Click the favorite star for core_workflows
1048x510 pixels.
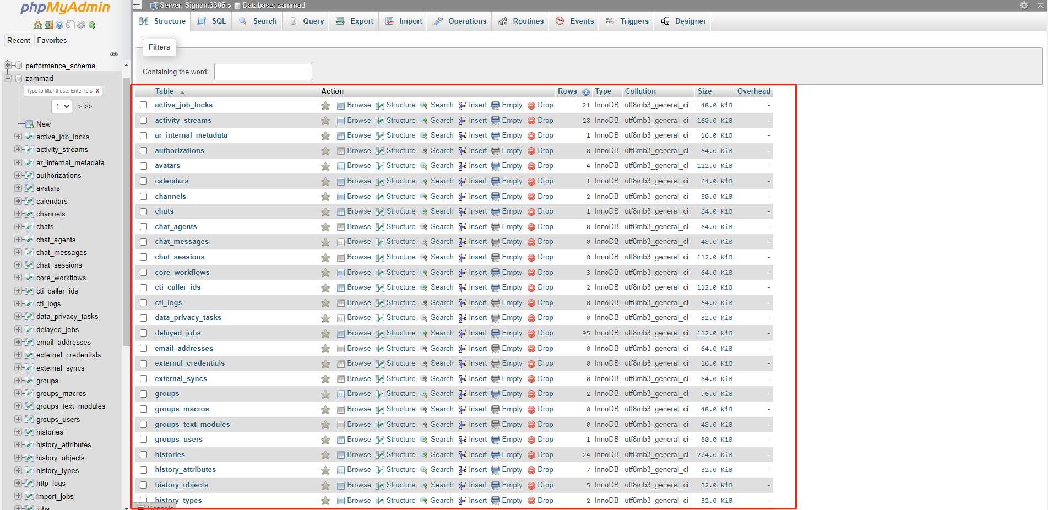tap(325, 273)
